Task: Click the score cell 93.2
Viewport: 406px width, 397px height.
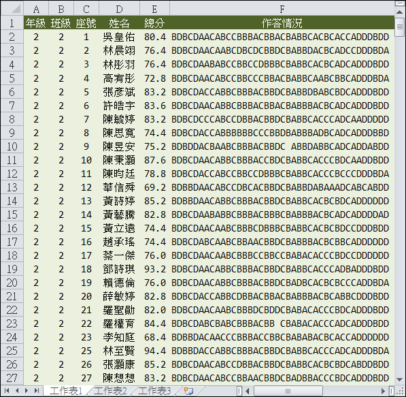Action: tap(154, 269)
